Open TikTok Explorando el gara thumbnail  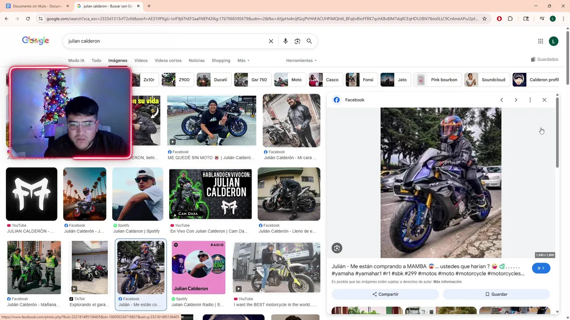pyautogui.click(x=90, y=267)
